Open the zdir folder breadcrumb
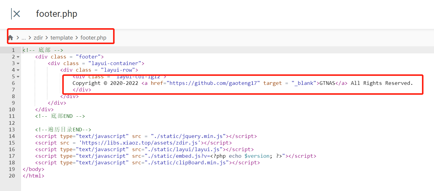Screen dimensions: 434x191 point(38,38)
